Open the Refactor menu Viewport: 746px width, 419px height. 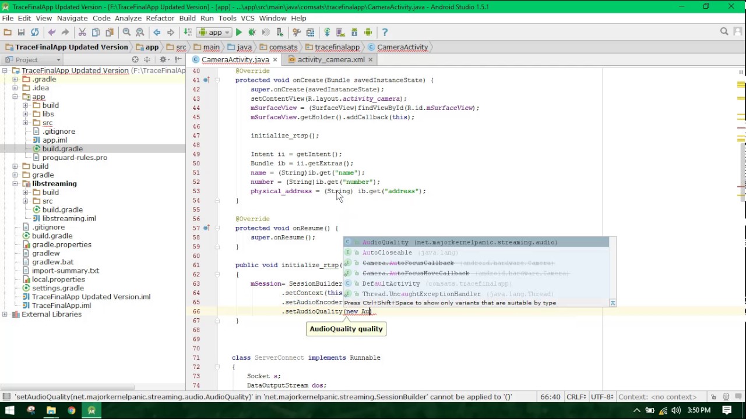[160, 18]
